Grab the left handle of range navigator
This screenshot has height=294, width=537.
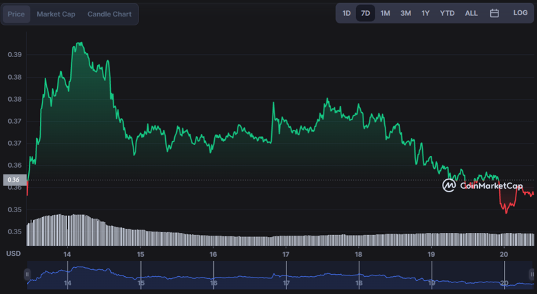[x=28, y=274]
